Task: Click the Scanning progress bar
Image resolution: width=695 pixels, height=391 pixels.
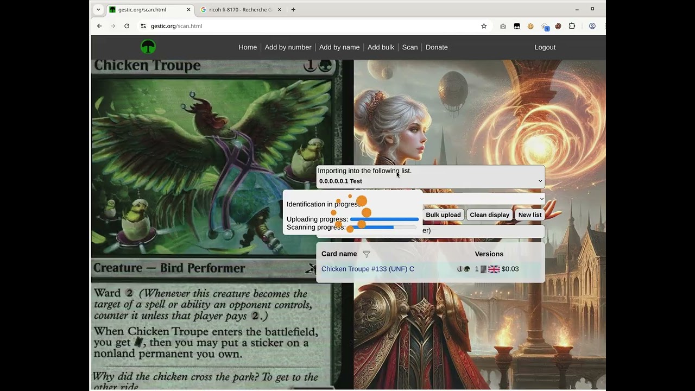Action: [381, 228]
